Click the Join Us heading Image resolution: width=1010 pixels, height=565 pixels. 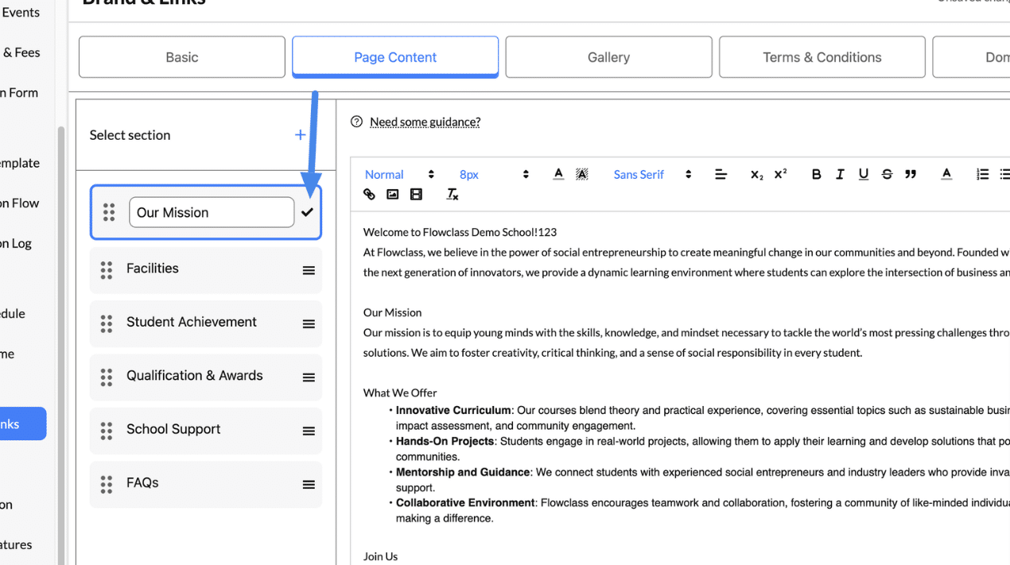click(x=380, y=556)
